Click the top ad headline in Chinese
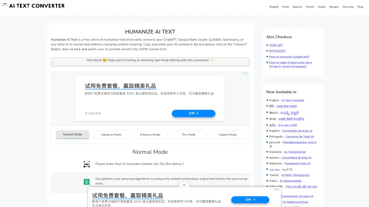Viewport: 369px width, 207px height. pos(120,86)
